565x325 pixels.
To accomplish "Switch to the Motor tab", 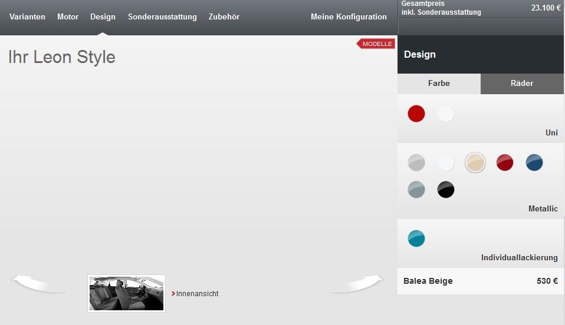I will click(x=68, y=16).
